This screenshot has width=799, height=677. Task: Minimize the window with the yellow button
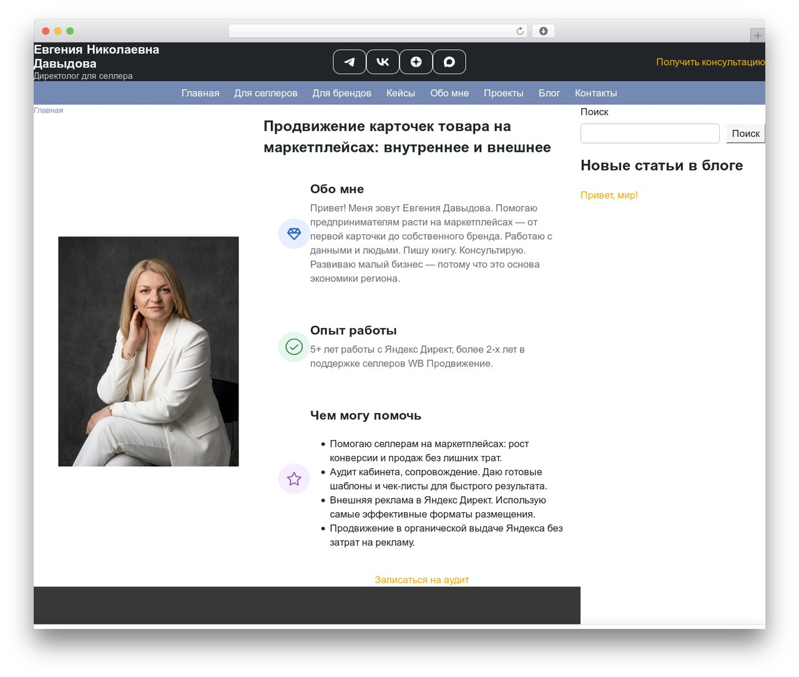tap(57, 31)
